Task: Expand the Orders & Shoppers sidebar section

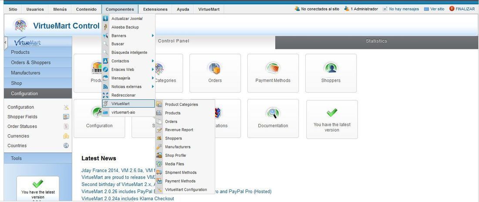Action: point(38,63)
